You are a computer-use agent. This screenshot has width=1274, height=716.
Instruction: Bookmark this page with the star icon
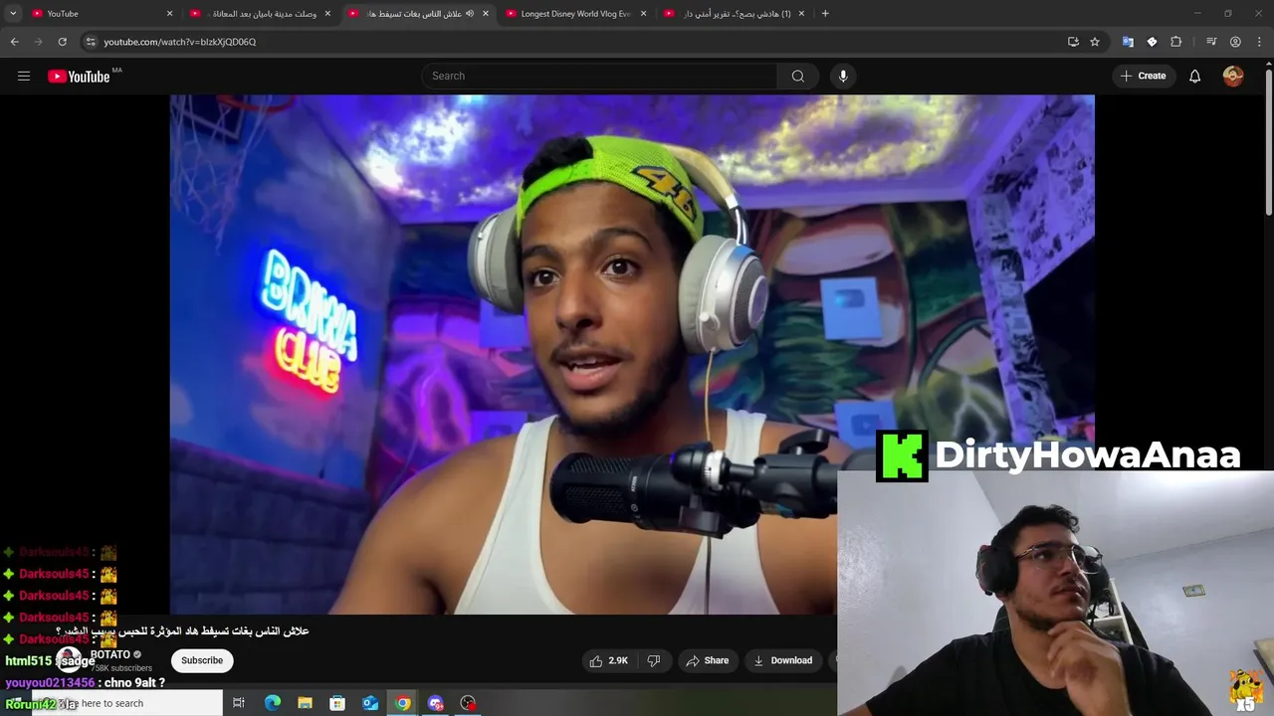1095,42
